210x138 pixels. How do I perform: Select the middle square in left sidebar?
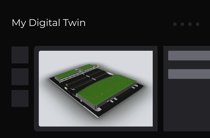point(20,77)
